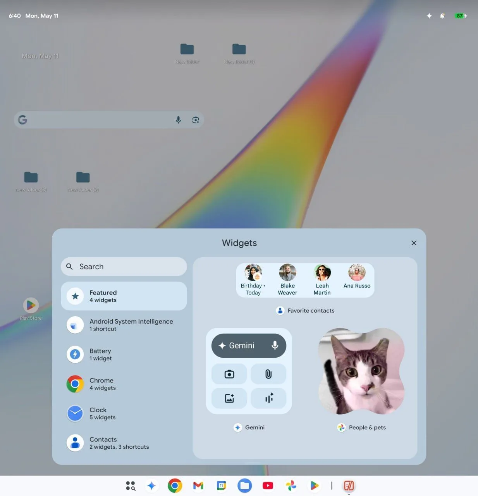Open Play Store from the taskbar
The height and width of the screenshot is (496, 478).
click(314, 486)
